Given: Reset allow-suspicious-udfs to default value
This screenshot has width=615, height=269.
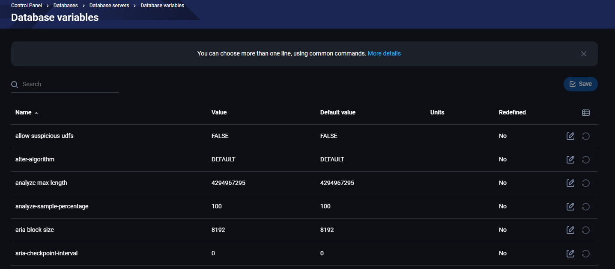Looking at the screenshot, I should [585, 136].
